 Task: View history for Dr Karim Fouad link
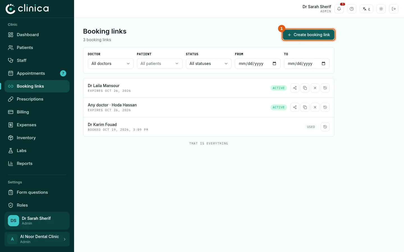pos(325,127)
